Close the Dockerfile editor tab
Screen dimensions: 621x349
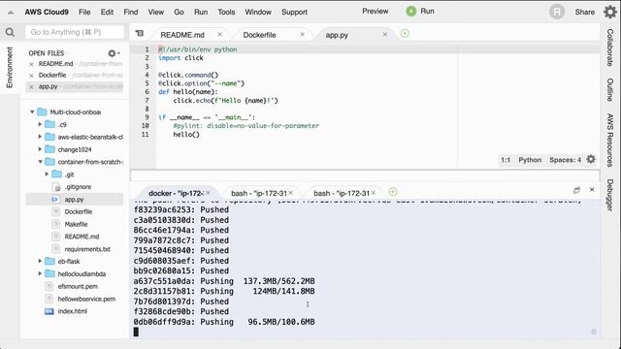tap(303, 35)
